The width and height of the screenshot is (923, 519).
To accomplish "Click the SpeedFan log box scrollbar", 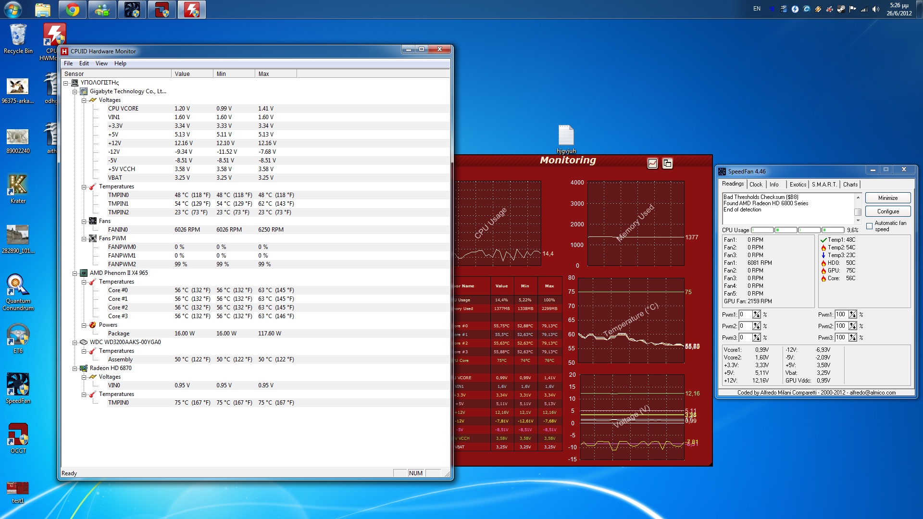I will [858, 209].
